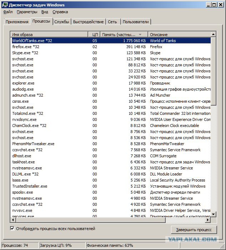Viewport: 226px width, 250px height.
Task: Select the TrustedInstaller.exe process row
Action: click(x=111, y=186)
